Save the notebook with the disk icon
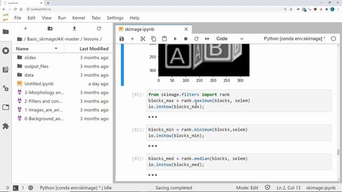The width and height of the screenshot is (342, 192). click(121, 39)
